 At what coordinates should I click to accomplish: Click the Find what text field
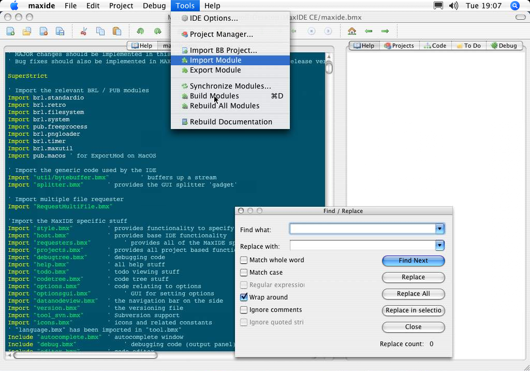(363, 229)
